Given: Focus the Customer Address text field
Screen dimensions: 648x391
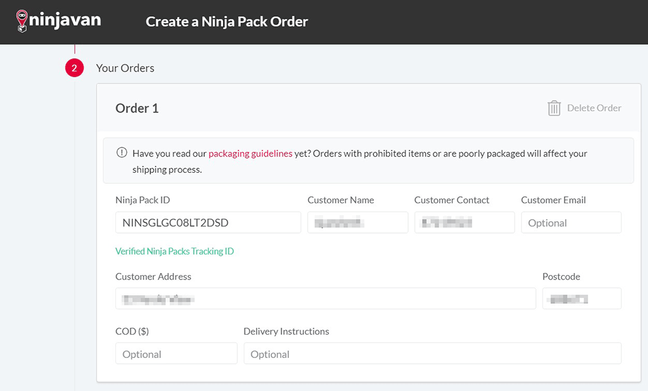Looking at the screenshot, I should coord(325,299).
